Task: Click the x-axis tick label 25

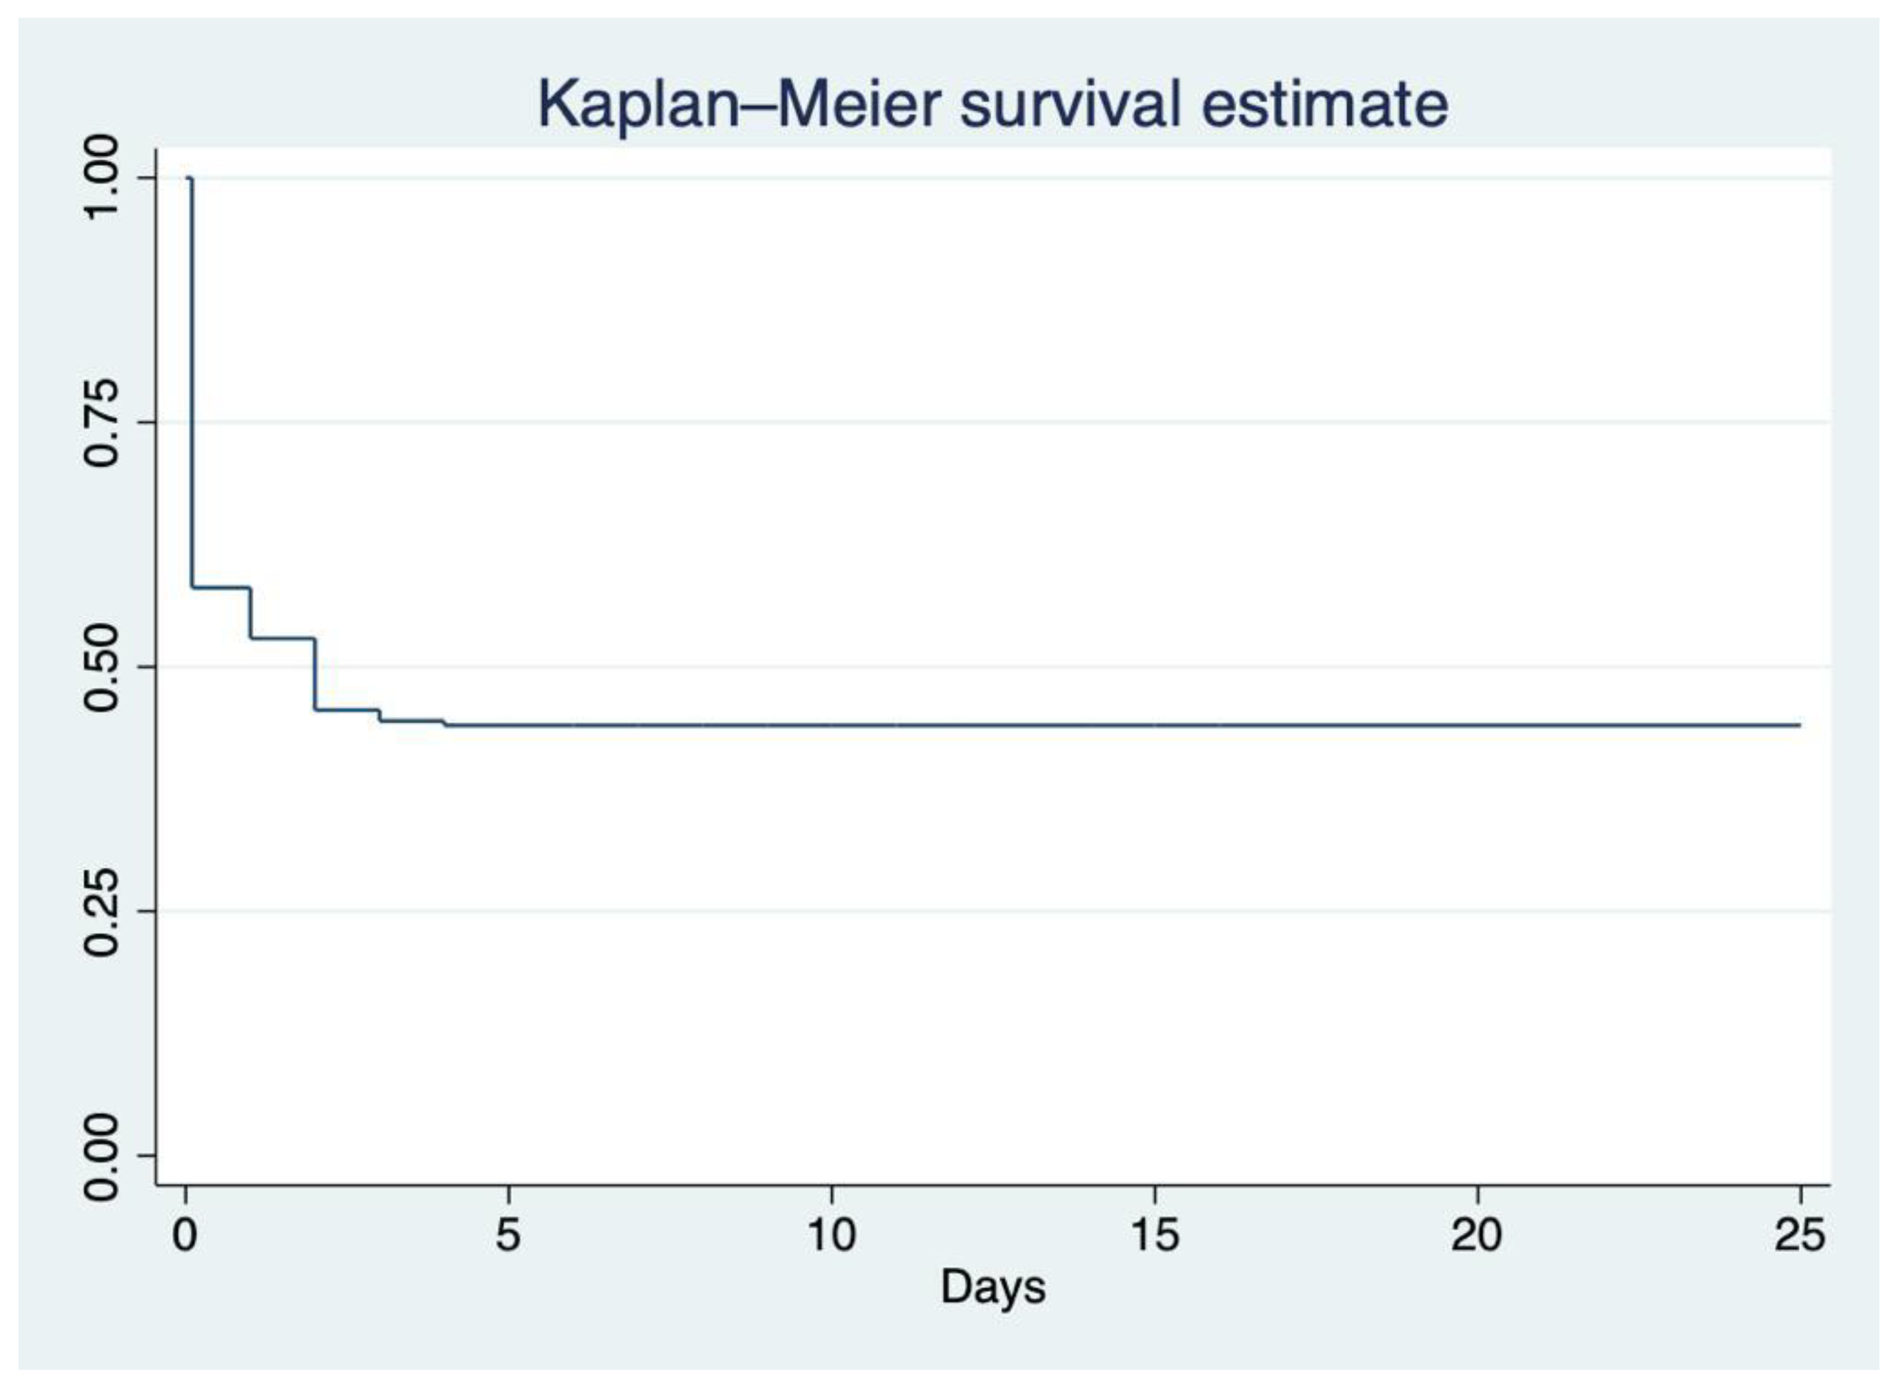Action: 1800,1235
